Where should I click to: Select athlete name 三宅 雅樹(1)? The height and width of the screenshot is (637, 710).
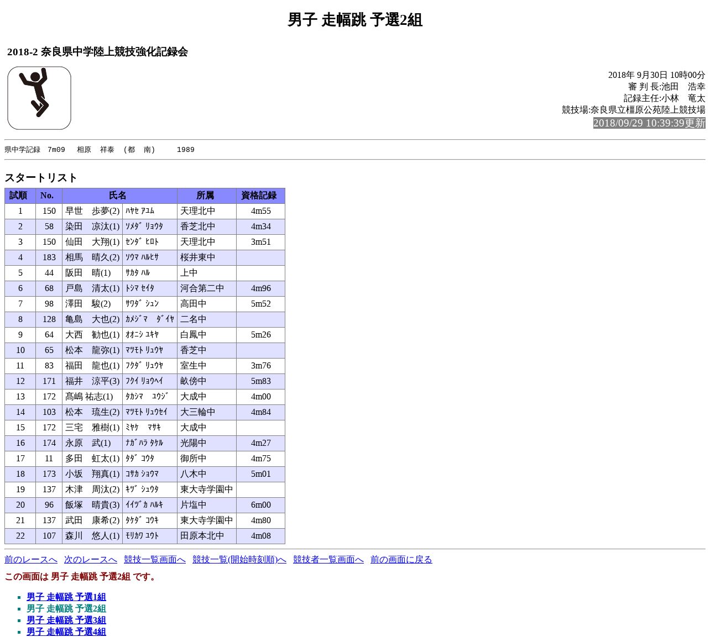(x=92, y=428)
